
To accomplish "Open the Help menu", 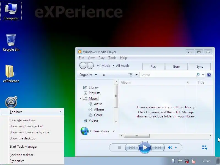I will click(123, 58).
